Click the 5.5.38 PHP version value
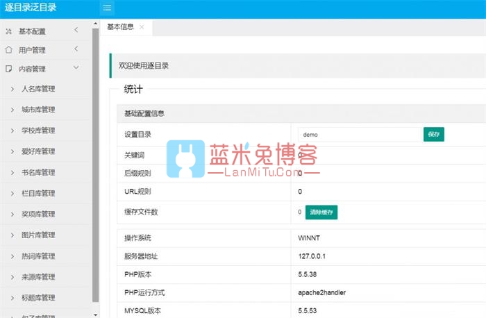The height and width of the screenshot is (318, 486). point(308,274)
